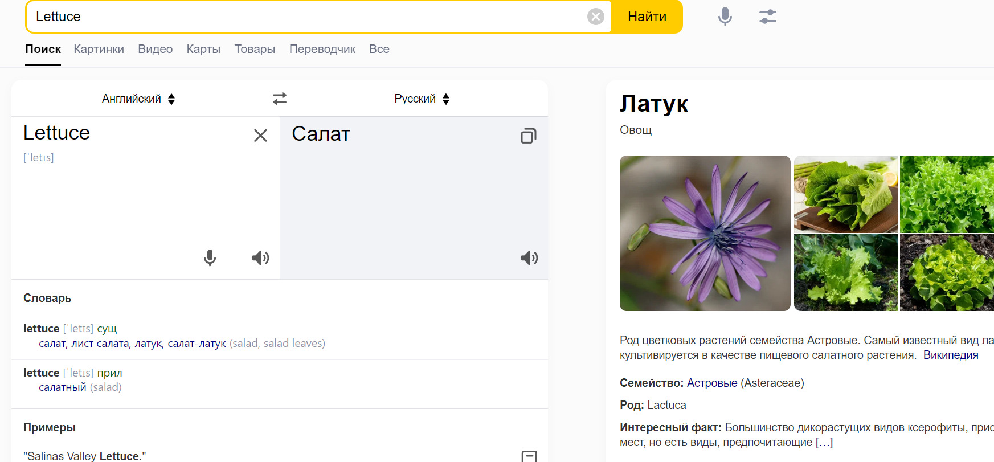The image size is (994, 462).
Task: Play Russian pronunciation of Салат
Action: tap(529, 258)
